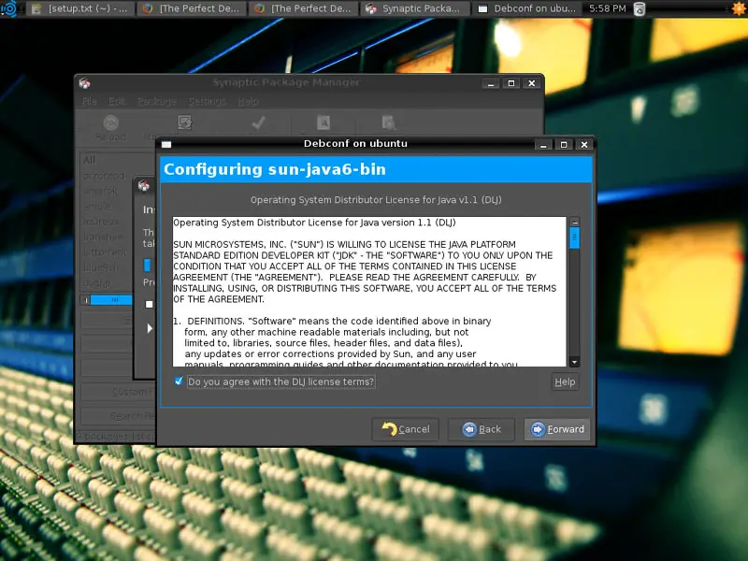Click the progress bar in install dialog
The height and width of the screenshot is (561, 748).
coord(148,265)
